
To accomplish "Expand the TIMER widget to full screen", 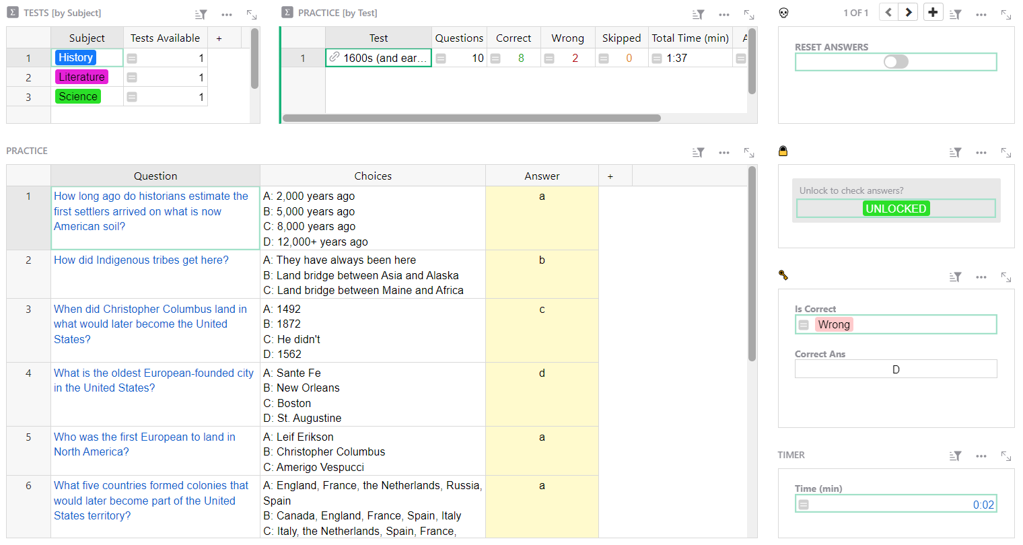I will point(1006,456).
